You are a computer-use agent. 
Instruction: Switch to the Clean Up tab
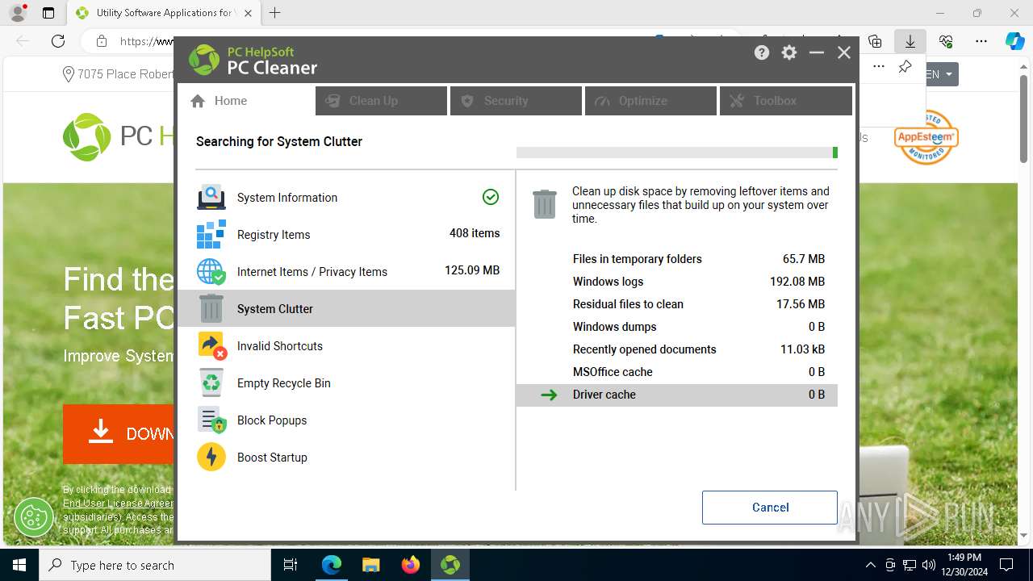point(381,101)
